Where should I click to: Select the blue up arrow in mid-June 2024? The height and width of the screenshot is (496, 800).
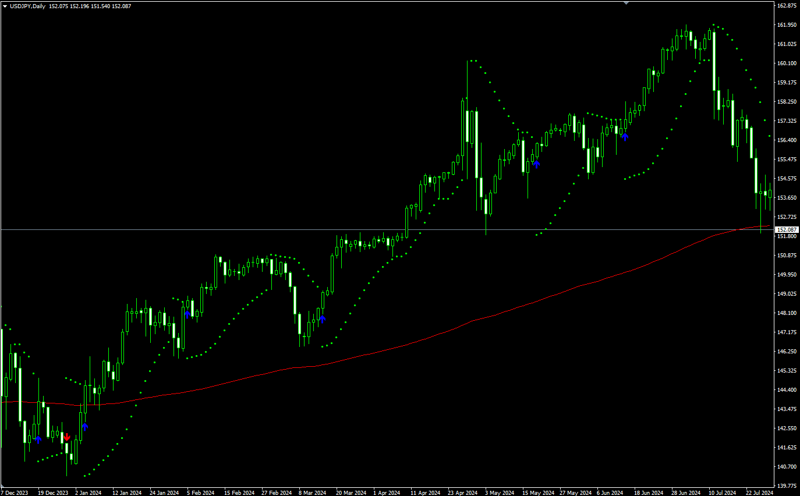tap(625, 137)
